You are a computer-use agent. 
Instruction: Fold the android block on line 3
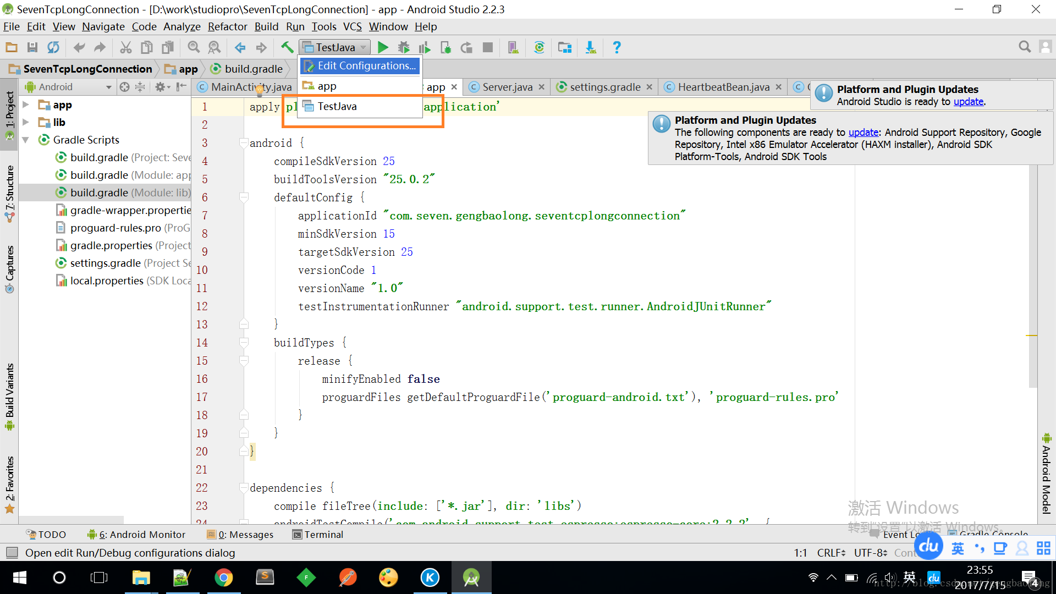(x=244, y=143)
